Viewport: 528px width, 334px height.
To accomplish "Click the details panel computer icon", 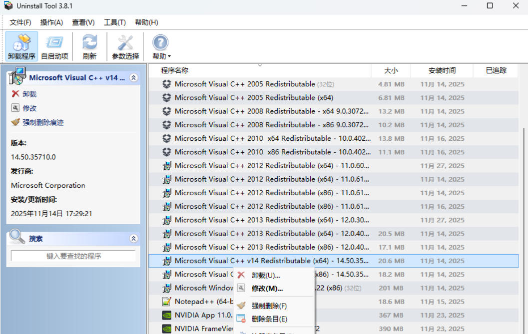I will [17, 76].
